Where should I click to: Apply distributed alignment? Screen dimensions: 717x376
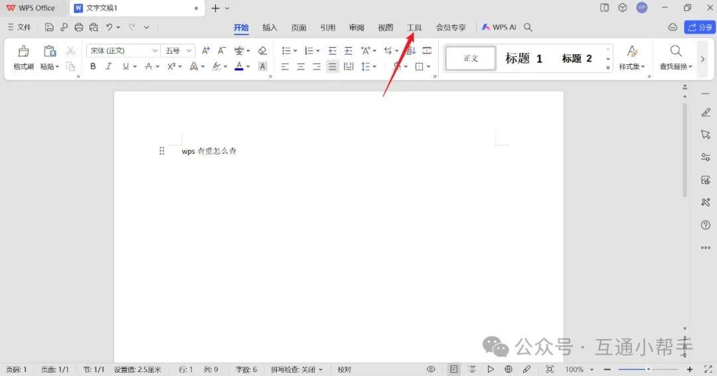pos(349,67)
